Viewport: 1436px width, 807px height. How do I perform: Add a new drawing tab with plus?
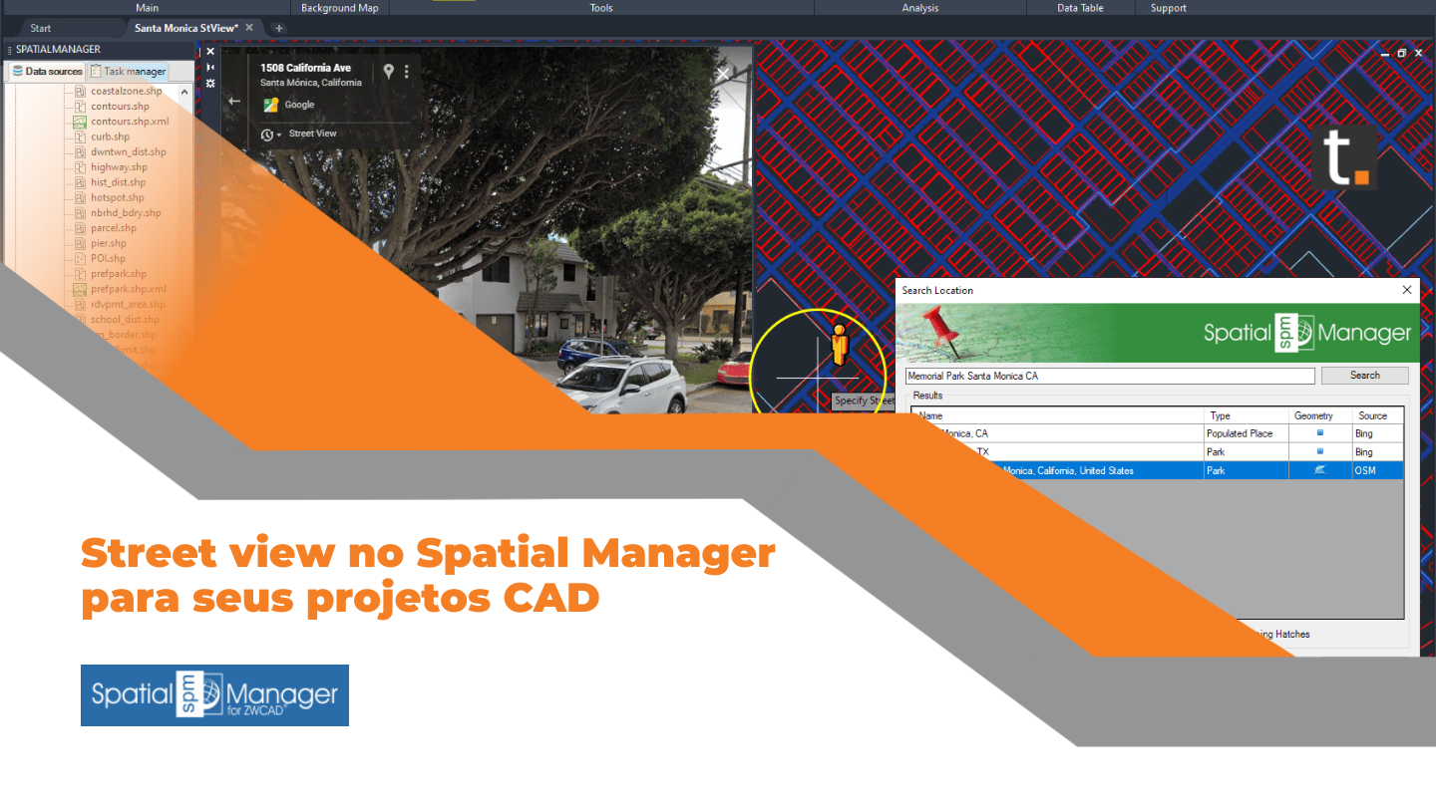[x=279, y=28]
